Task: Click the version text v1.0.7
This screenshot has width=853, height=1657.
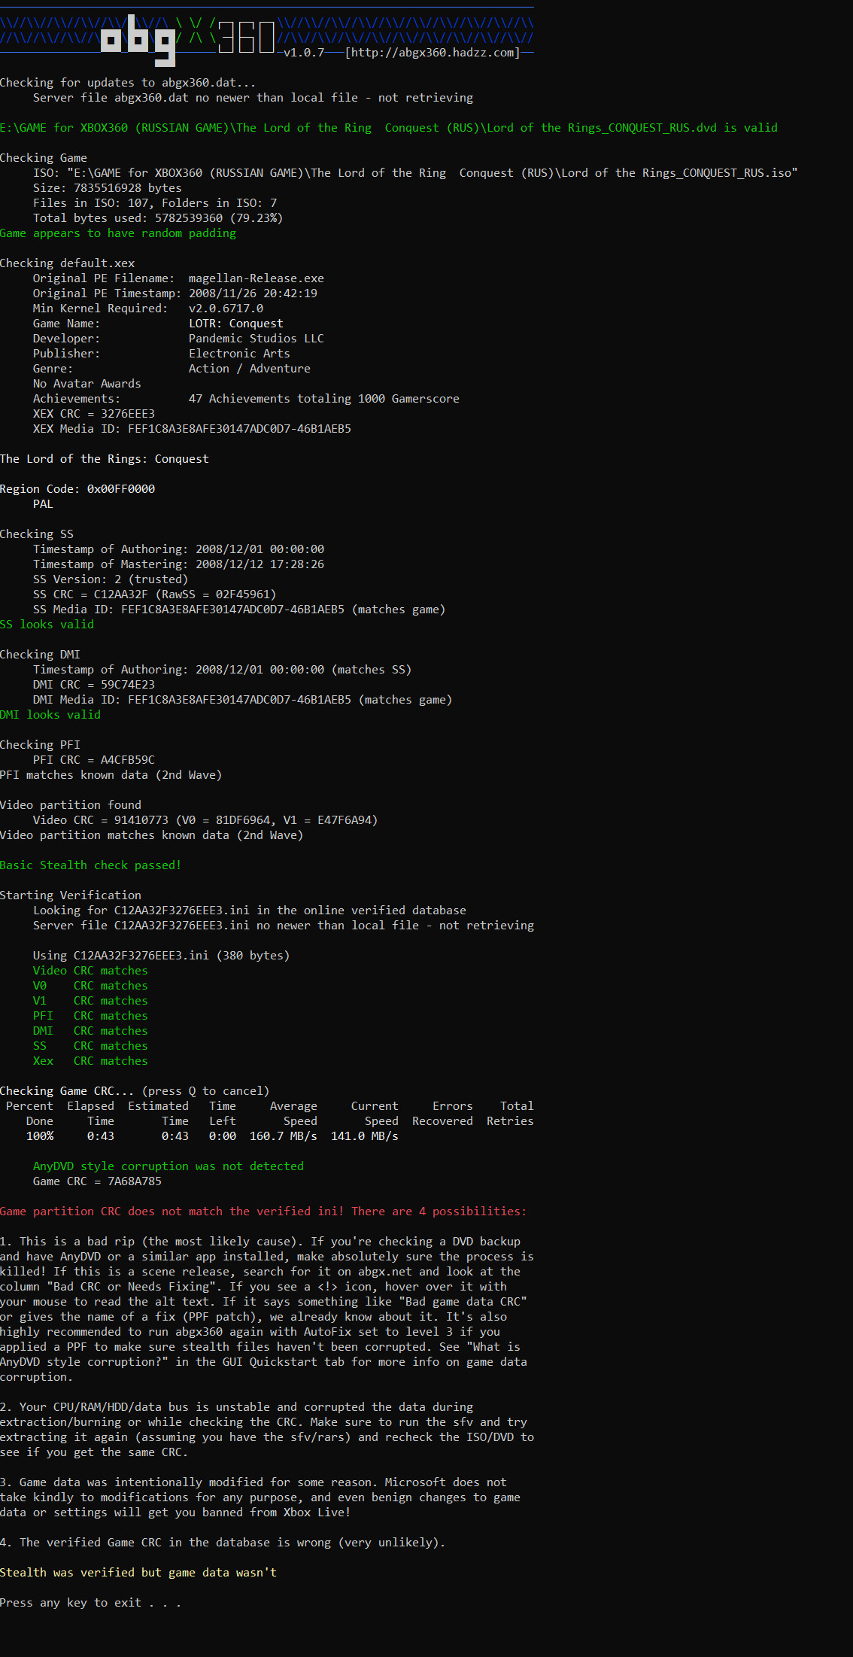Action: point(304,53)
